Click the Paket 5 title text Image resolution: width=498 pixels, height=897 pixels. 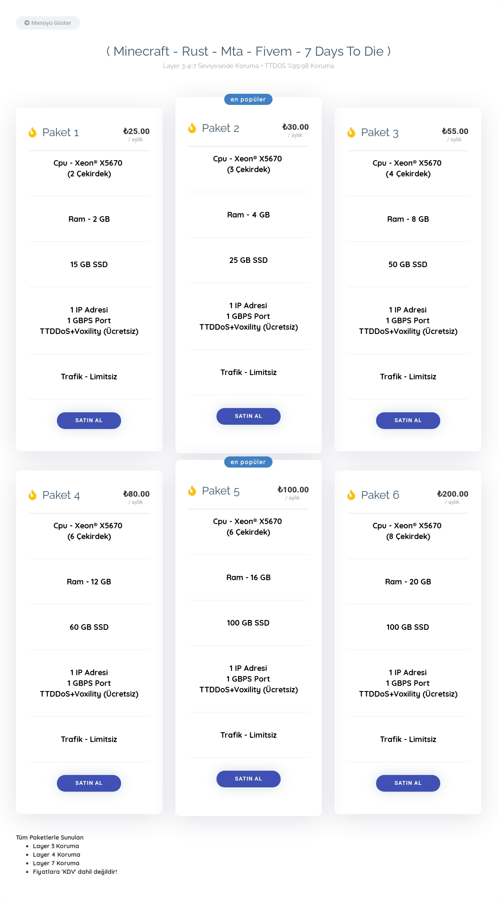[221, 491]
